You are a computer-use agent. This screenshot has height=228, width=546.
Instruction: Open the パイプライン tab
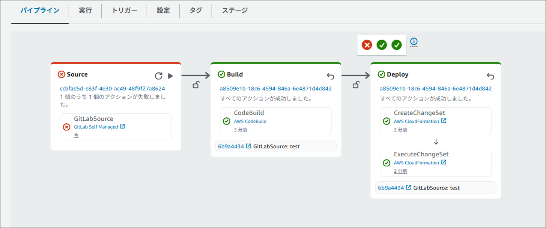(40, 10)
